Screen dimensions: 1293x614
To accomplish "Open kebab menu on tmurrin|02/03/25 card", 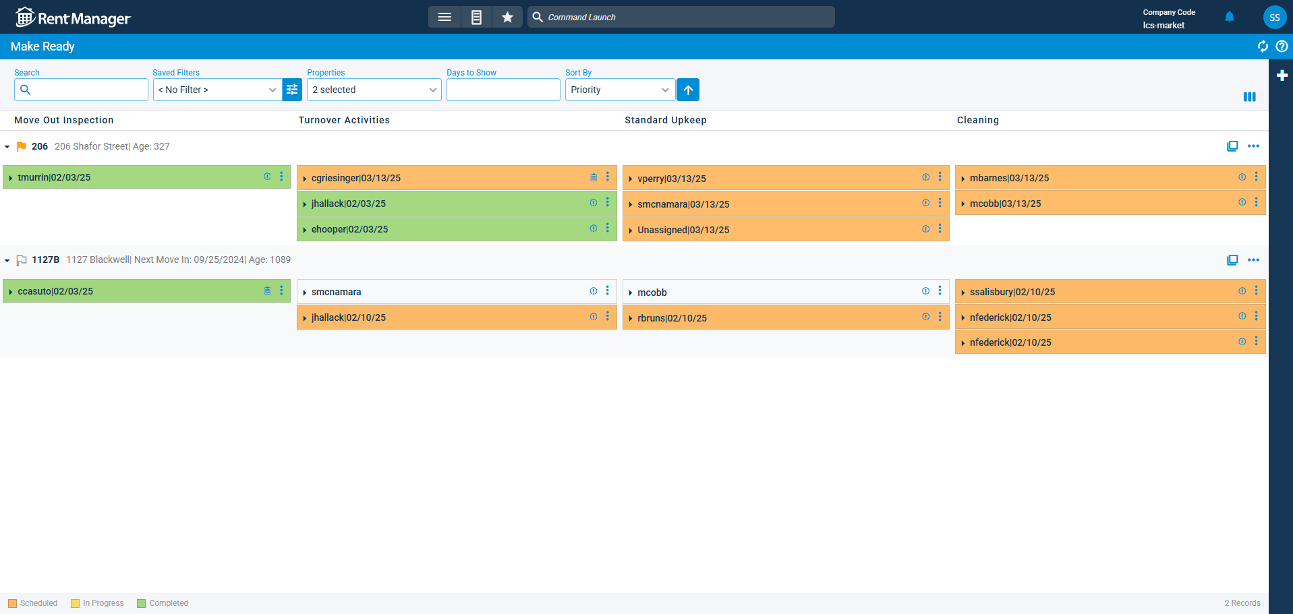I will click(282, 177).
